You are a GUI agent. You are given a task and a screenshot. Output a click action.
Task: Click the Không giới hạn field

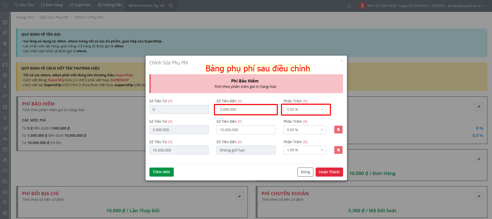coord(246,150)
